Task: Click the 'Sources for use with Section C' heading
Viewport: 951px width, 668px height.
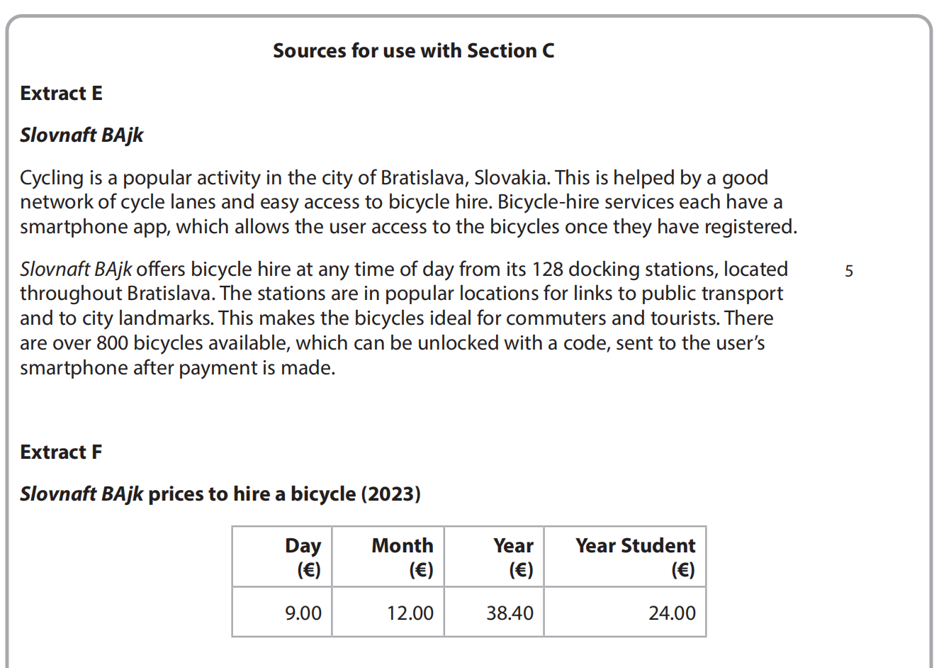Action: click(x=413, y=51)
